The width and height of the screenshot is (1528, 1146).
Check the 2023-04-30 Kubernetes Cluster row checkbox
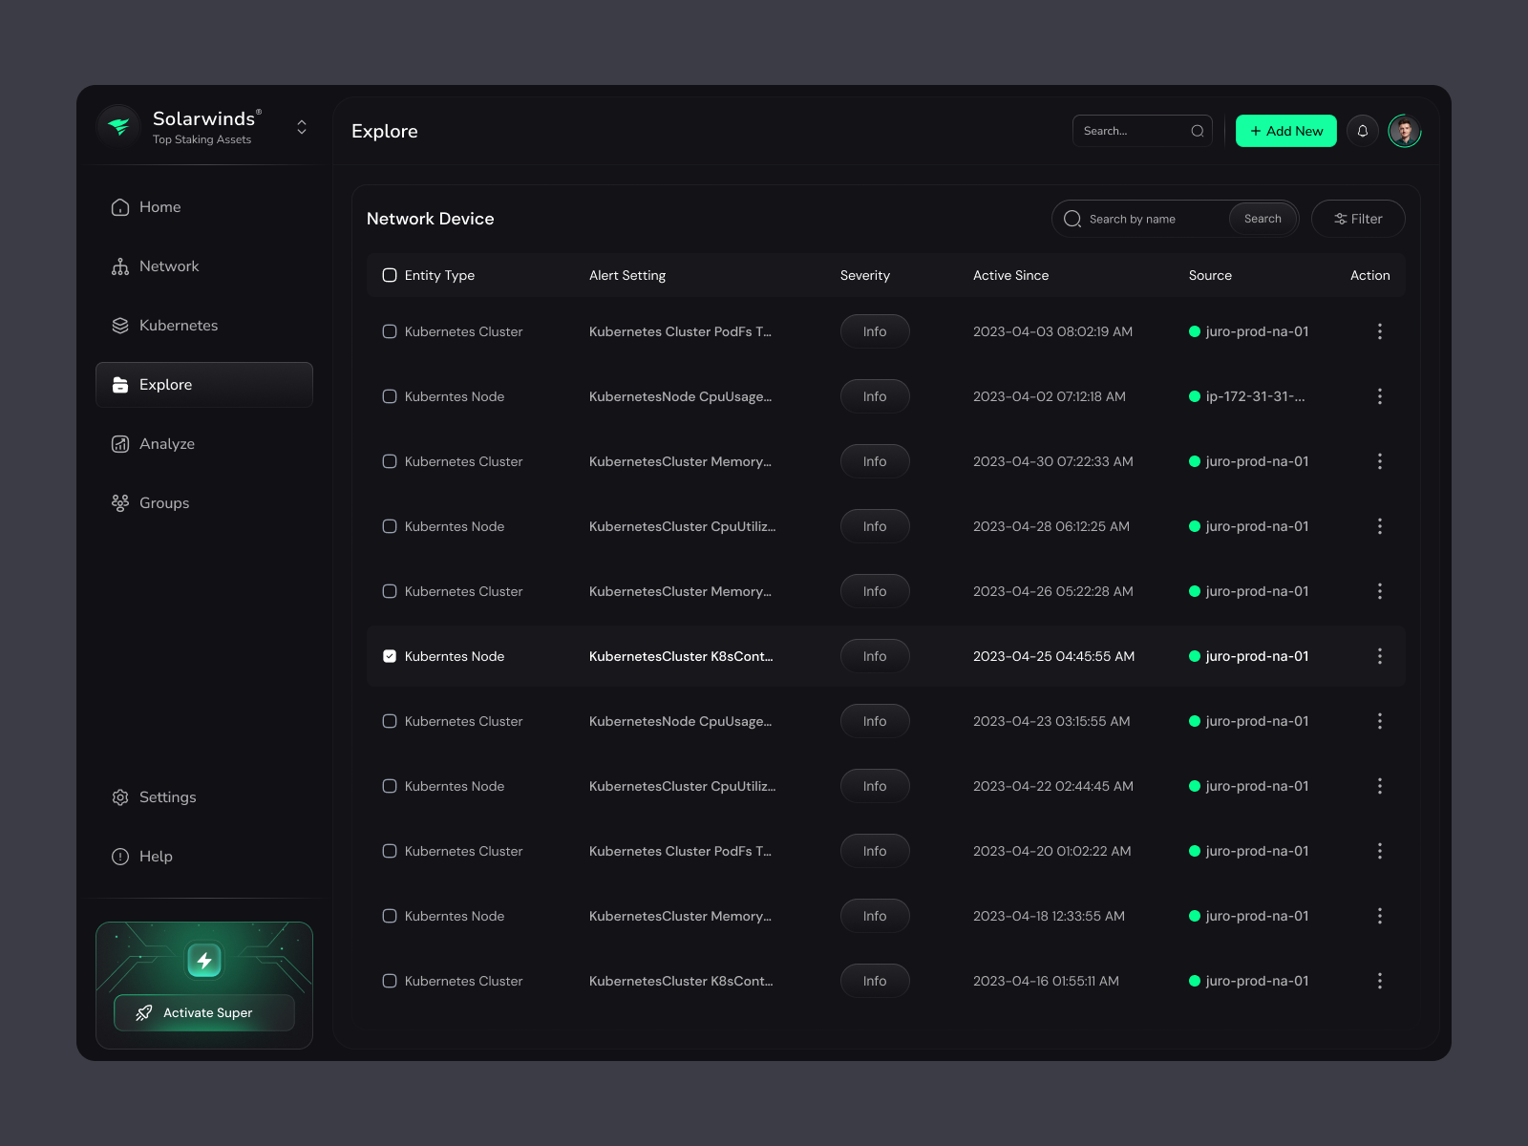pyautogui.click(x=390, y=461)
